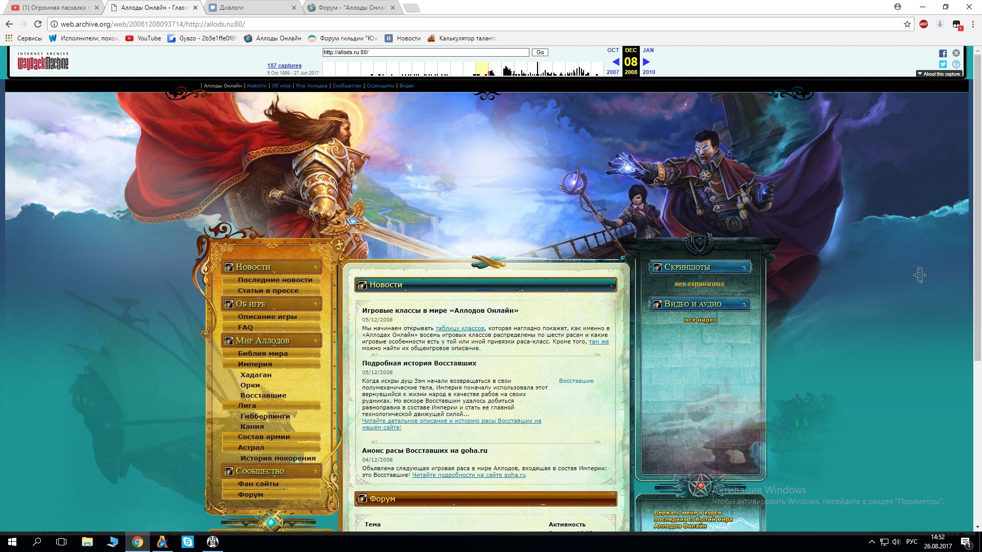
Task: Open the Wayback help question icon
Action: click(x=956, y=64)
